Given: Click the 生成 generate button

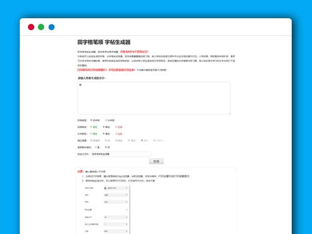Looking at the screenshot, I should (x=156, y=161).
